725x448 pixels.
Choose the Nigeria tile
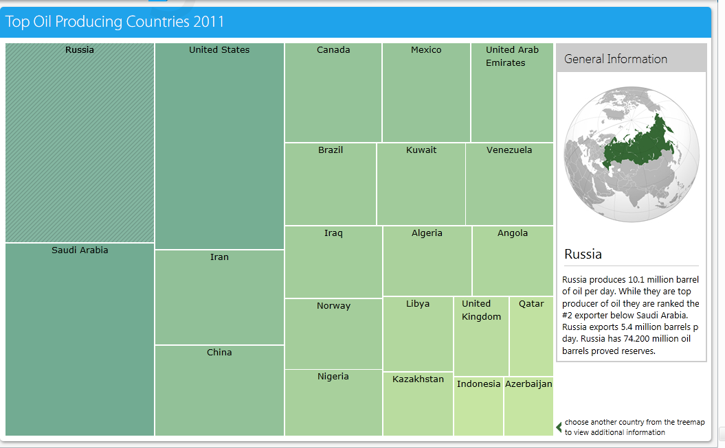pos(333,403)
